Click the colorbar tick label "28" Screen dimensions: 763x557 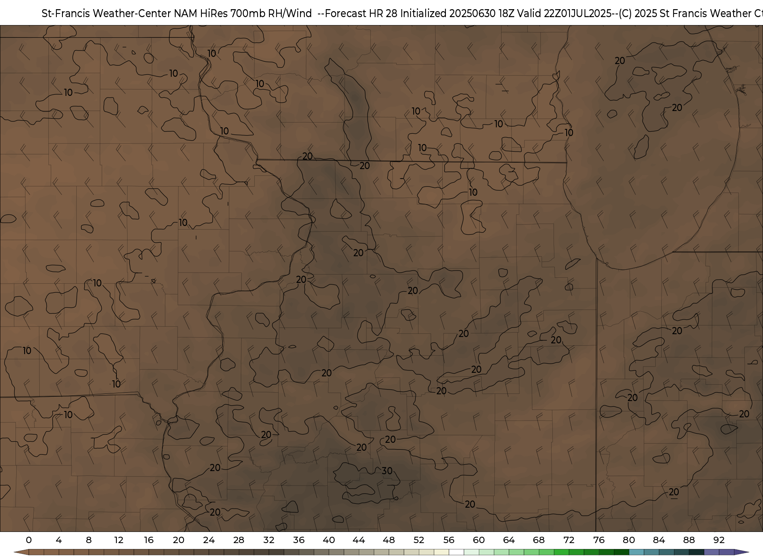[x=239, y=540]
